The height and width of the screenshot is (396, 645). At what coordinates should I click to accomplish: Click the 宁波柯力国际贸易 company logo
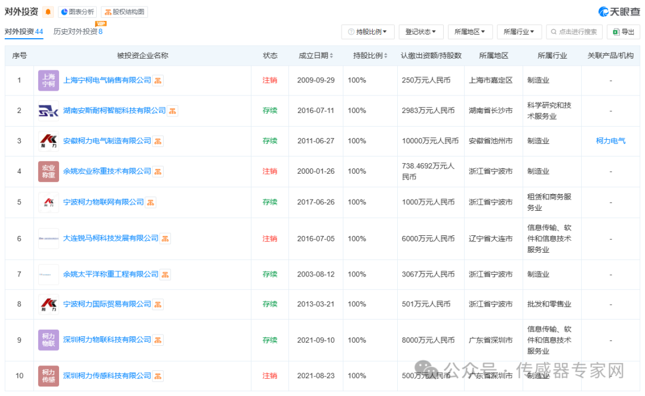coord(48,304)
